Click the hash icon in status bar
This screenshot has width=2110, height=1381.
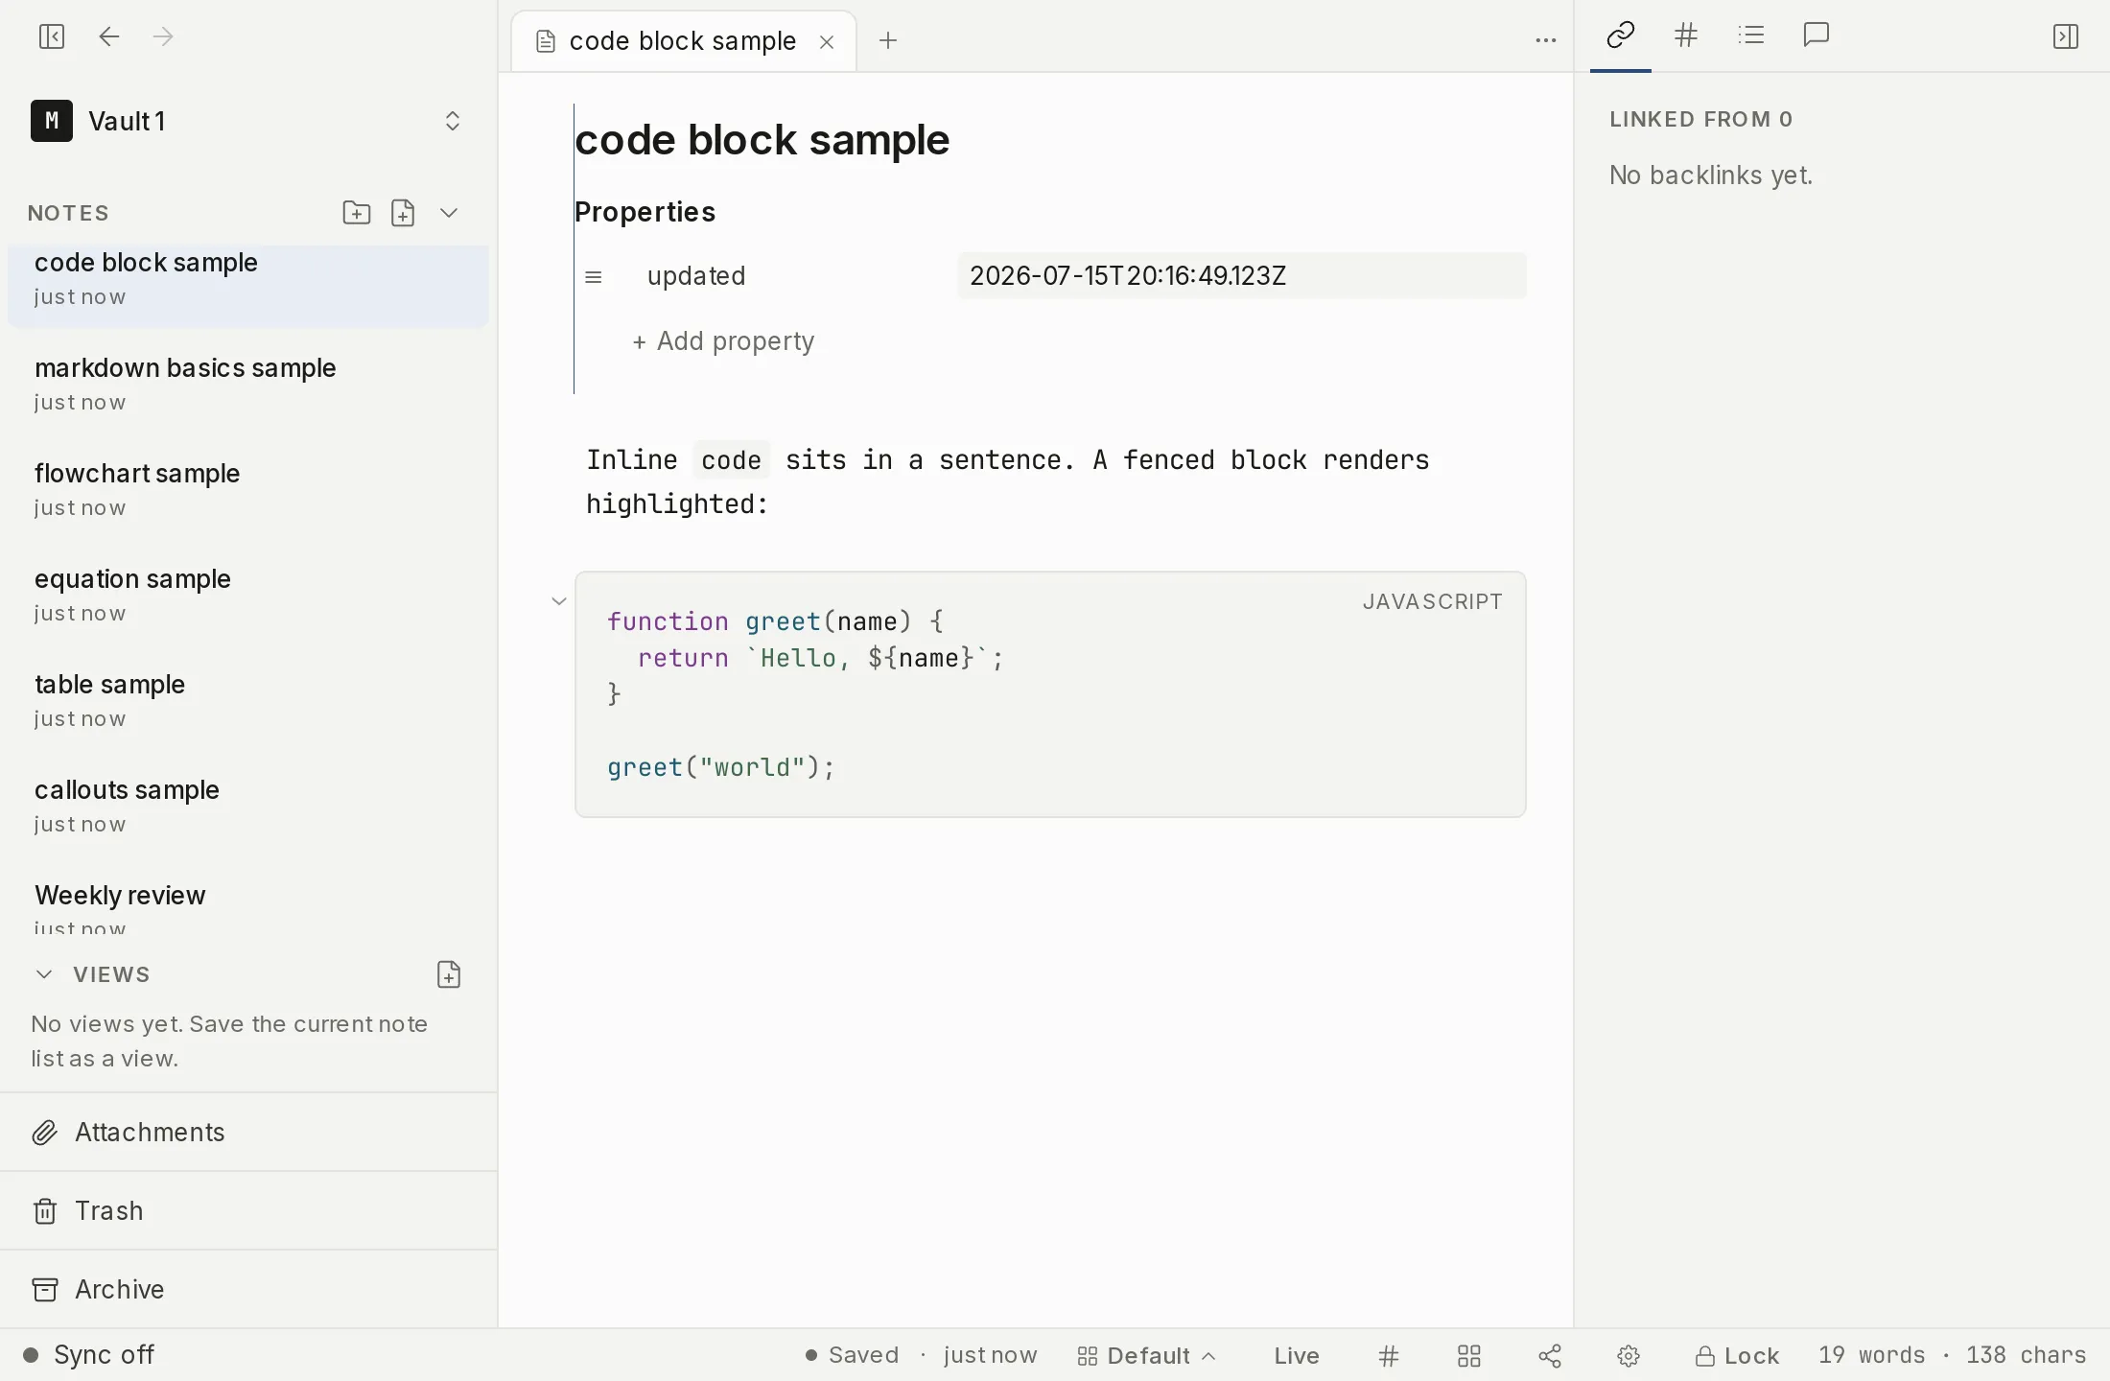[1389, 1355]
